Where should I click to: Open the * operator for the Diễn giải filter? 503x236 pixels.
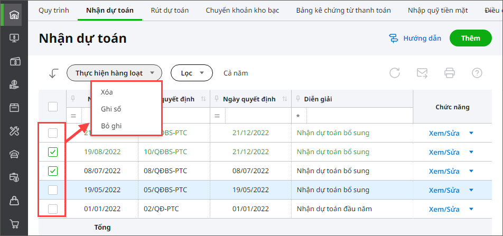coord(299,116)
